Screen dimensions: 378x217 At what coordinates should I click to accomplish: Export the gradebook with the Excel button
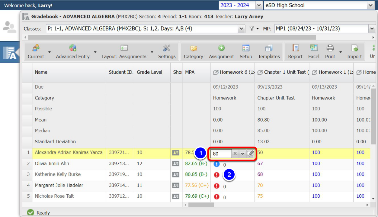pos(314,52)
